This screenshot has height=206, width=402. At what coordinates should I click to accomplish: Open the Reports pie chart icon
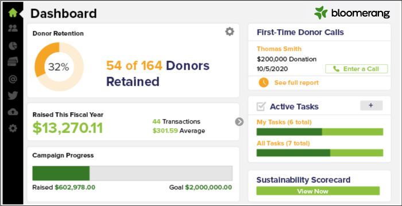click(x=13, y=46)
